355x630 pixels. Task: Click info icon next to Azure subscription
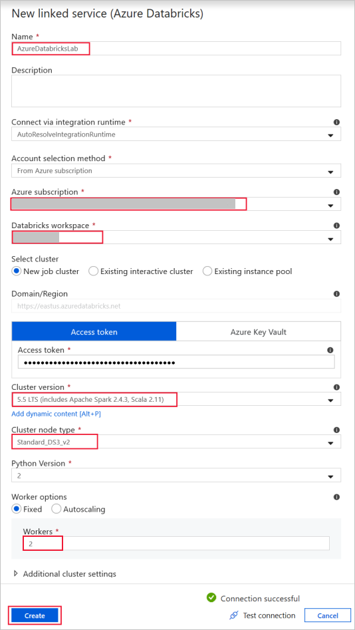(x=336, y=192)
